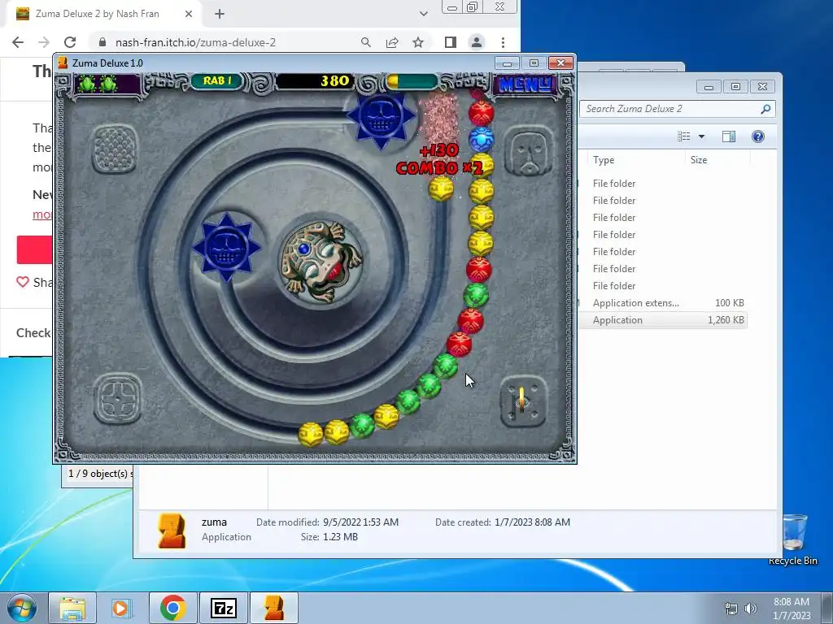
Task: Click the cross-pattern stone tile
Action: [x=118, y=399]
